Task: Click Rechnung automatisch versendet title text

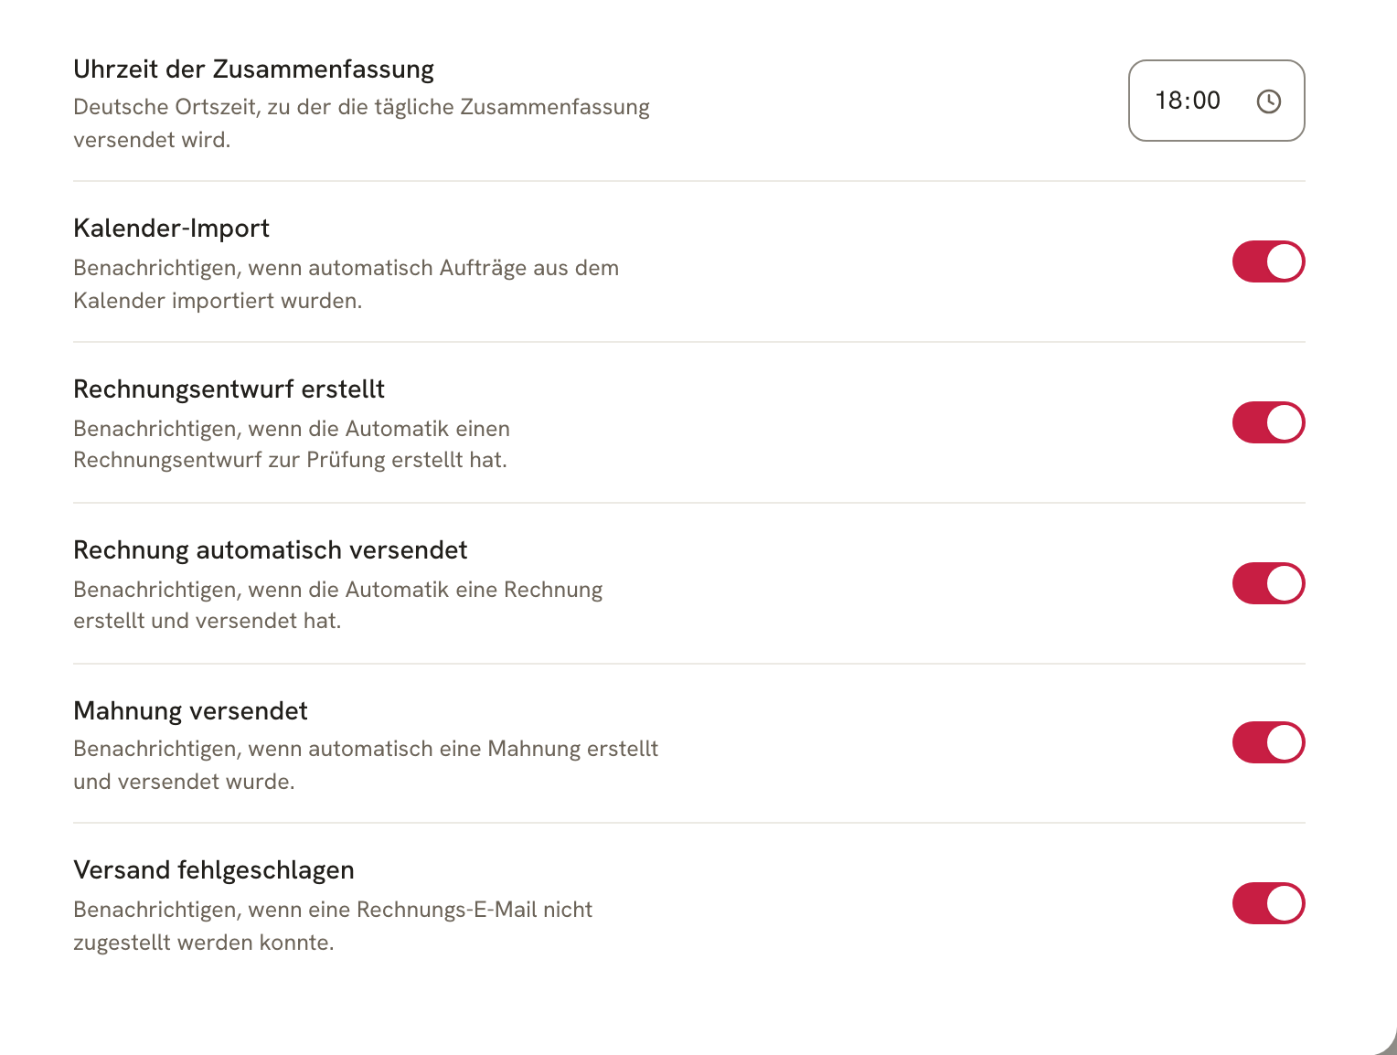Action: point(270,550)
